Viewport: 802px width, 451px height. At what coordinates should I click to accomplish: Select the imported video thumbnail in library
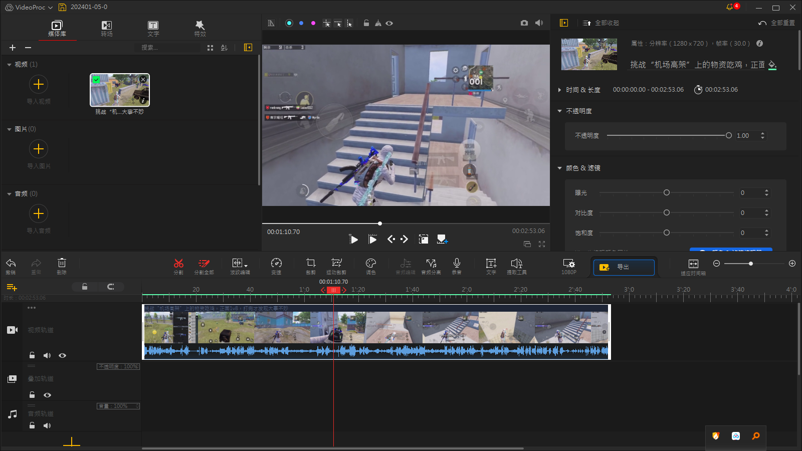tap(120, 90)
